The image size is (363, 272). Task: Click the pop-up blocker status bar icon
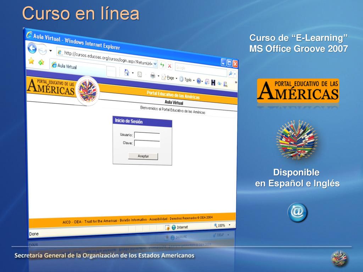tap(167, 228)
